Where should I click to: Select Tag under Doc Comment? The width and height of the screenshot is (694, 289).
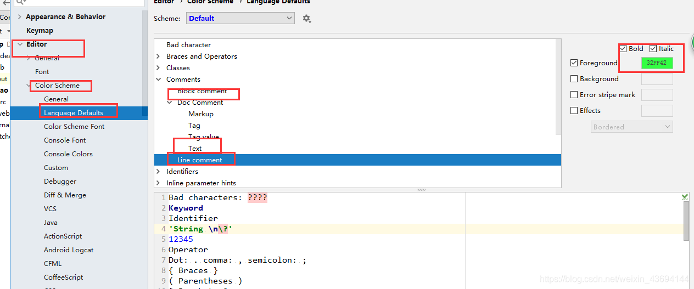click(x=194, y=126)
